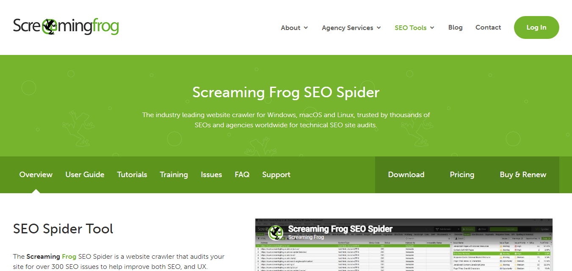Go to the Support tab
This screenshot has height=271, width=572.
[x=276, y=175]
